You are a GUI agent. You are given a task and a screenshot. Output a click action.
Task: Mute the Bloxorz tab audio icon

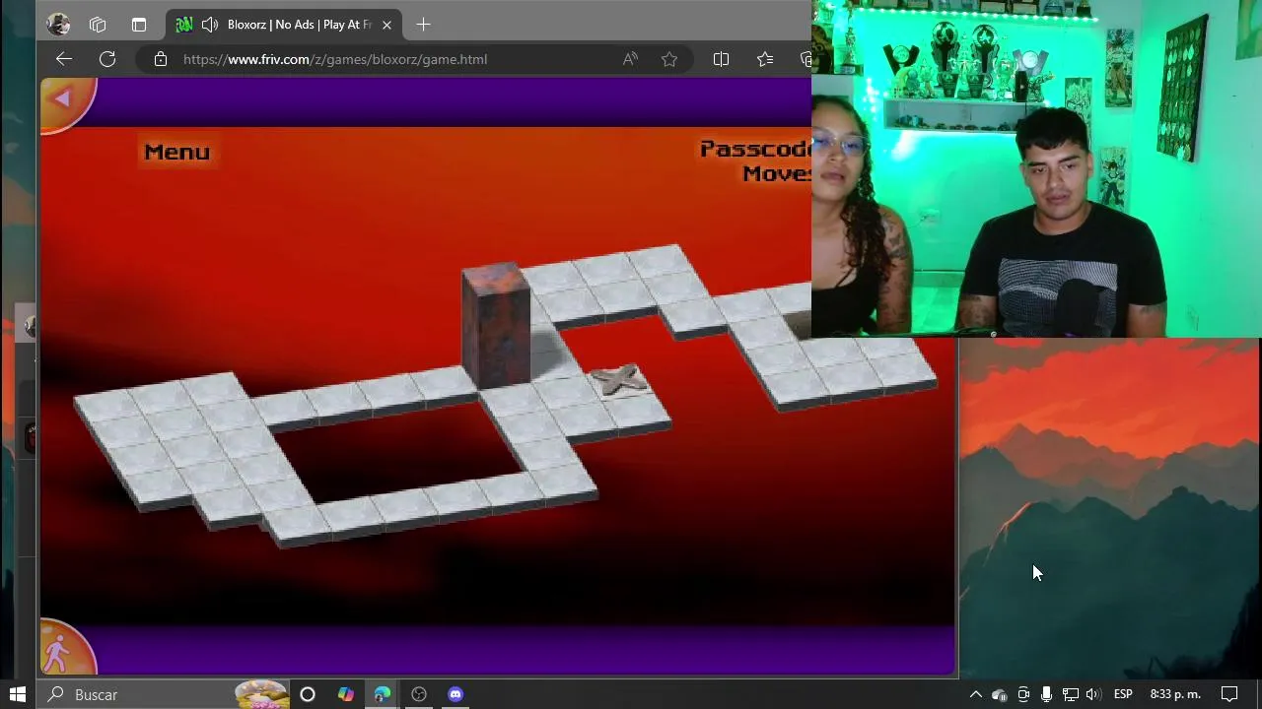point(209,25)
